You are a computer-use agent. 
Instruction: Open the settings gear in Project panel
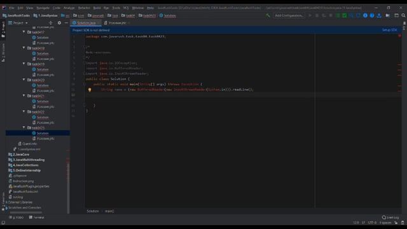coord(59,23)
